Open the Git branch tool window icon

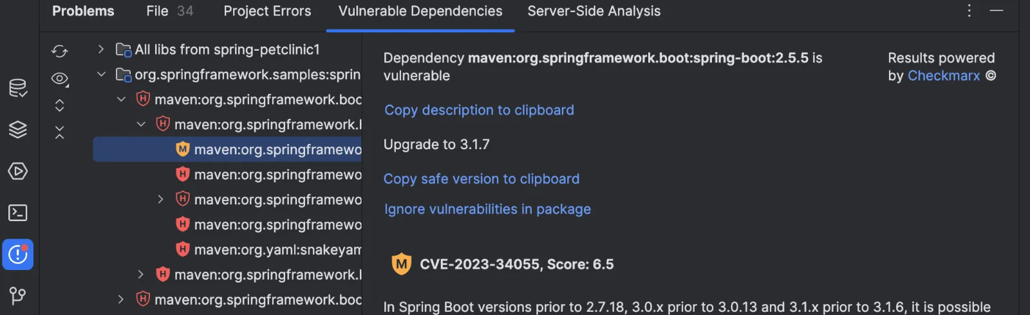(x=18, y=296)
